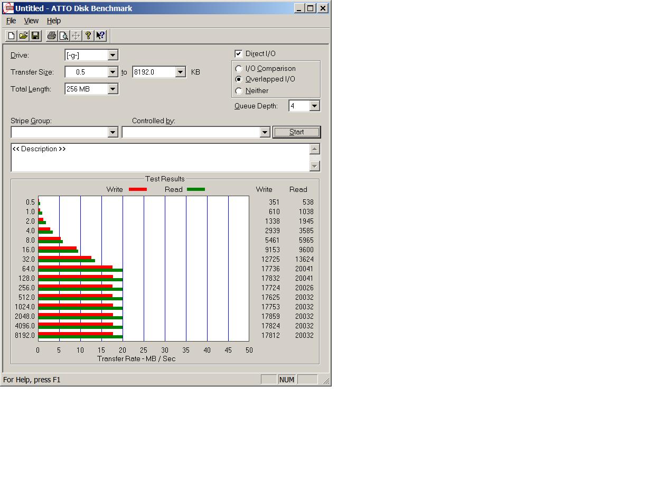Save results using the floppy disk icon

35,35
